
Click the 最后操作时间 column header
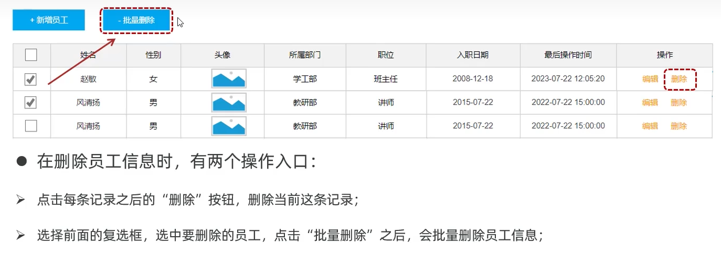pos(568,55)
